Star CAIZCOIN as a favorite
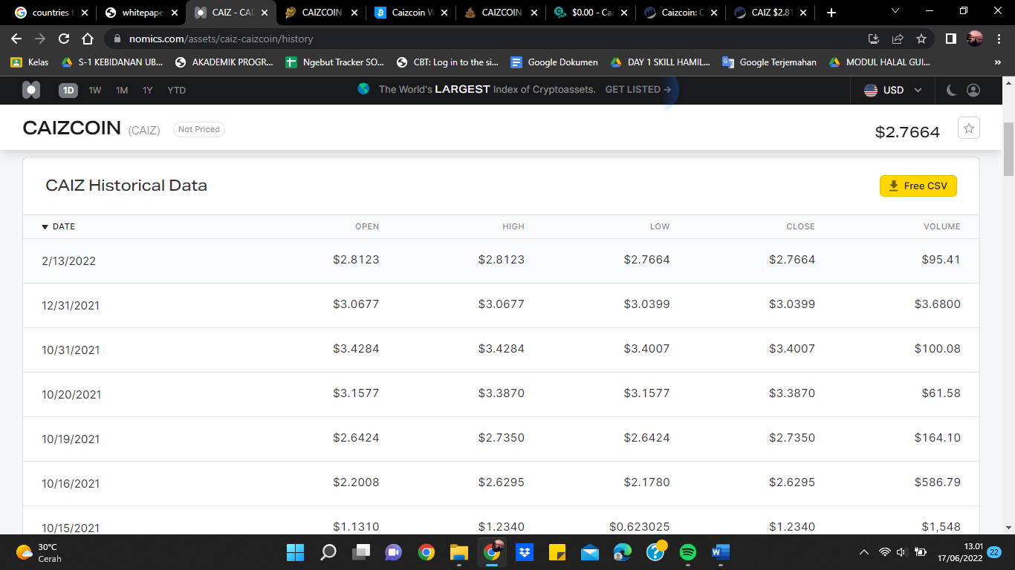Image resolution: width=1015 pixels, height=570 pixels. (969, 128)
